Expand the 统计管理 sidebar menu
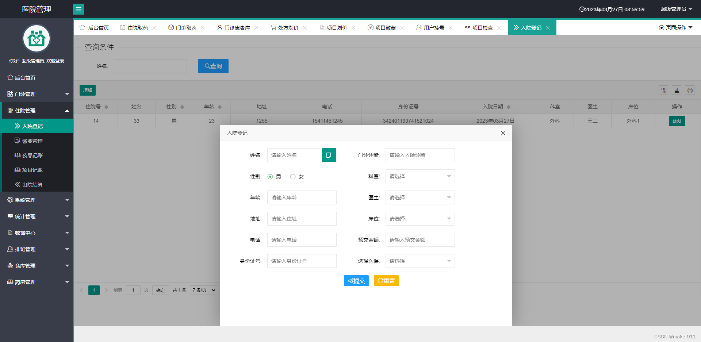Screen dimensions: 701x342 tap(37, 216)
